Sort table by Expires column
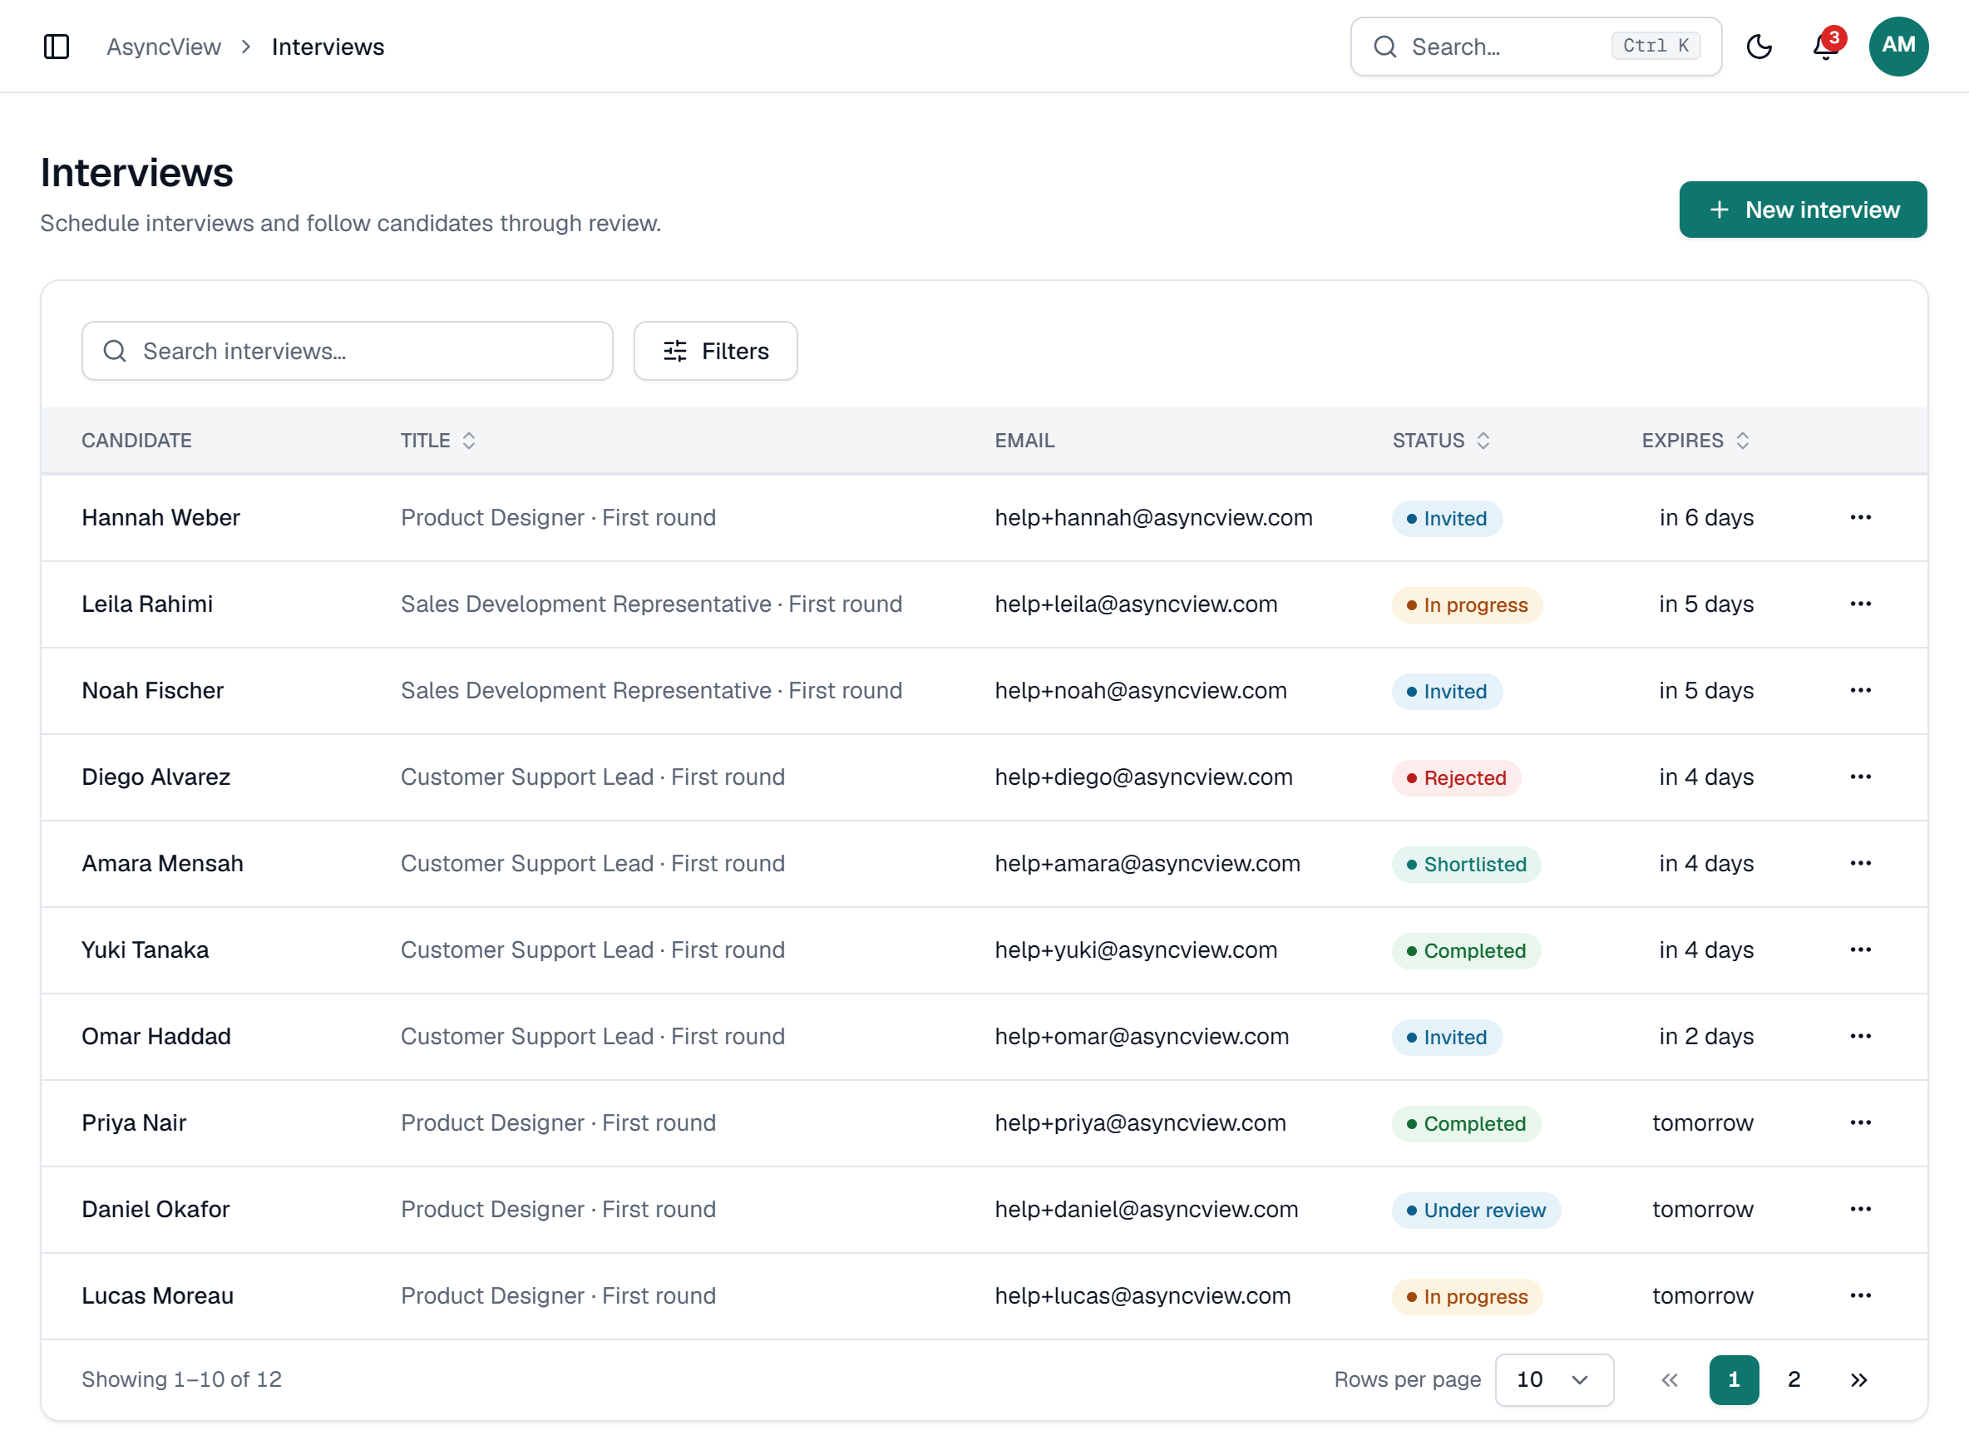 click(1695, 440)
